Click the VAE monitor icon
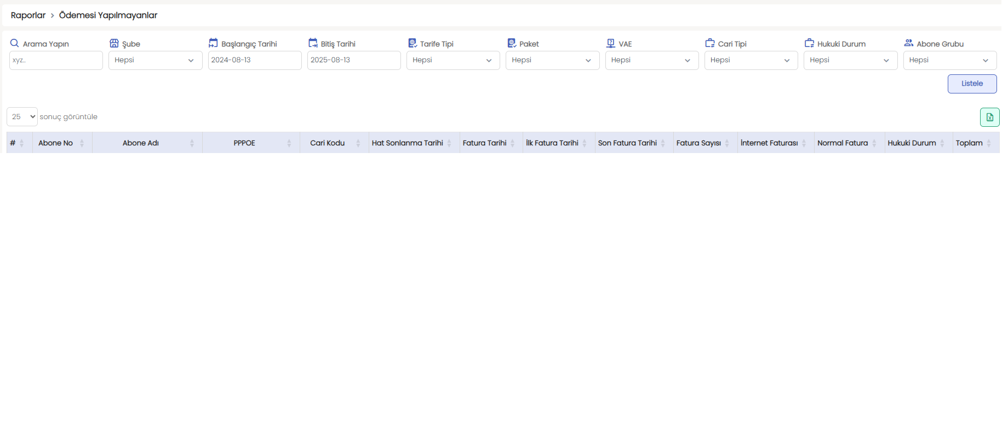This screenshot has width=1008, height=422. [611, 43]
